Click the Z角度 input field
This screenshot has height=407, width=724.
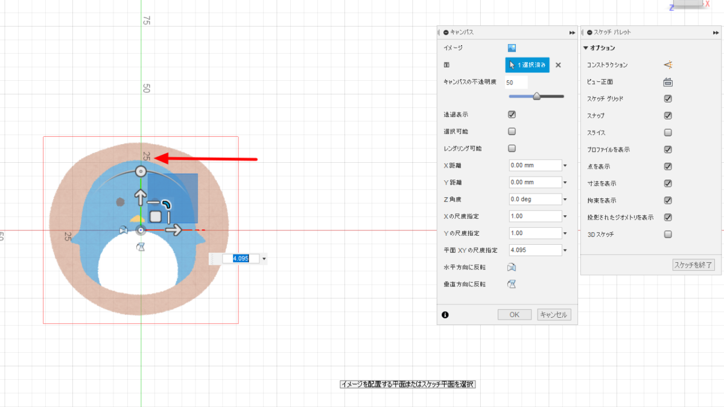coord(535,199)
